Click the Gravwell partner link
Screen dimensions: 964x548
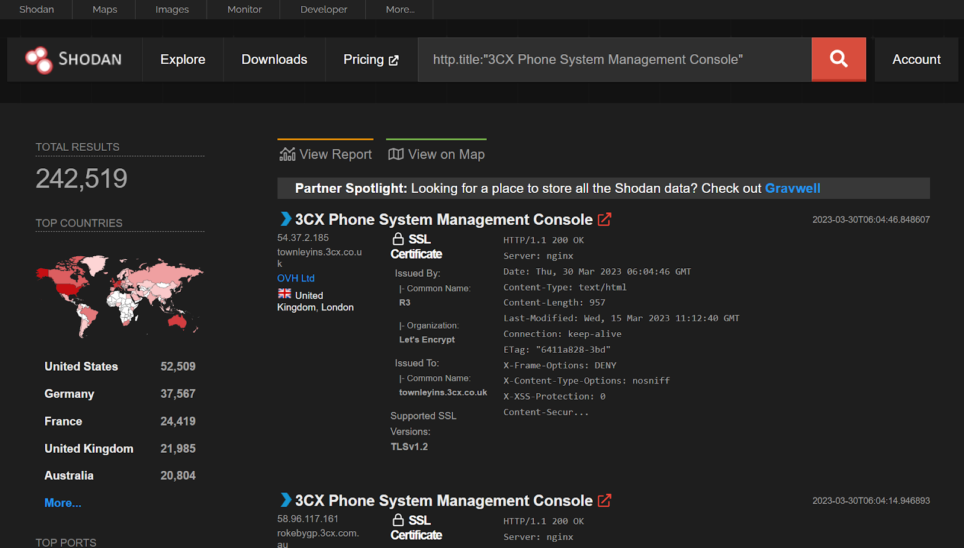pos(792,188)
